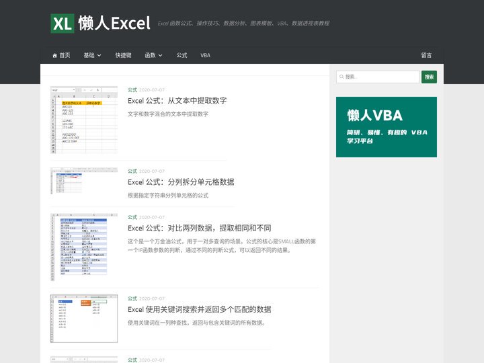This screenshot has height=363, width=484.
Task: Open thumbnail of 对比两列数据 article
Action: [x=84, y=247]
